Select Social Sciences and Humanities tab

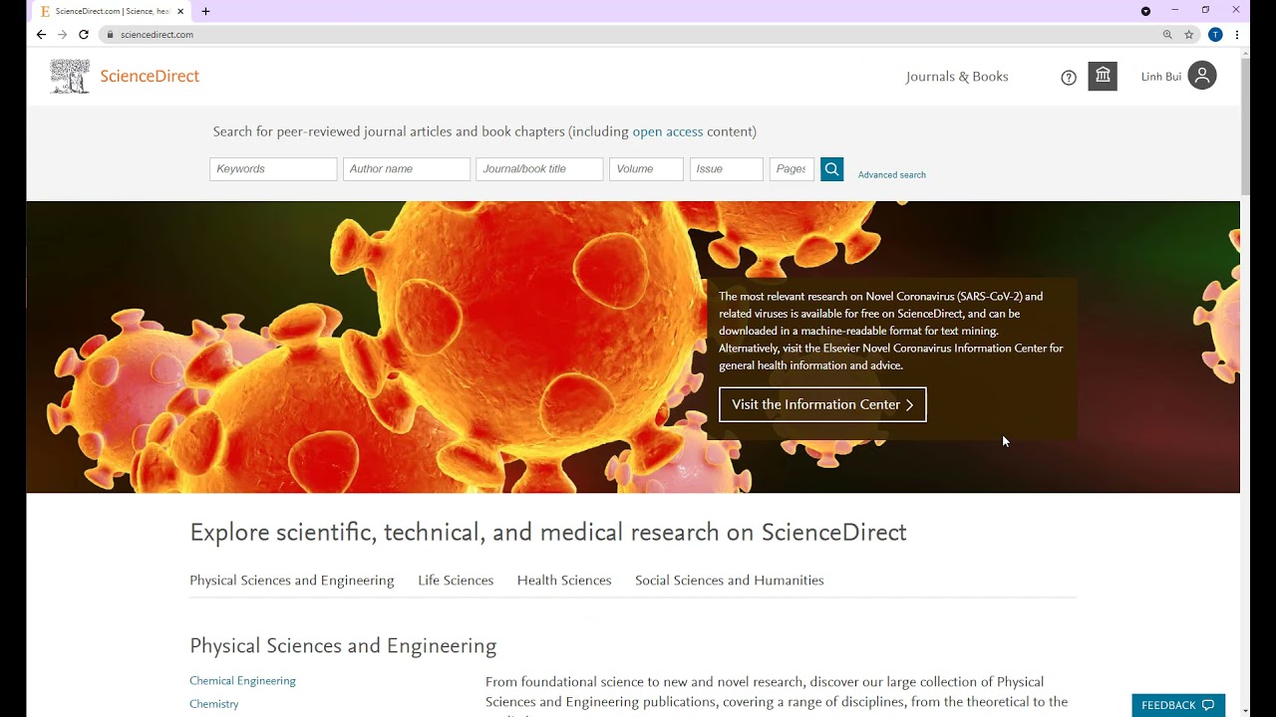pyautogui.click(x=730, y=581)
